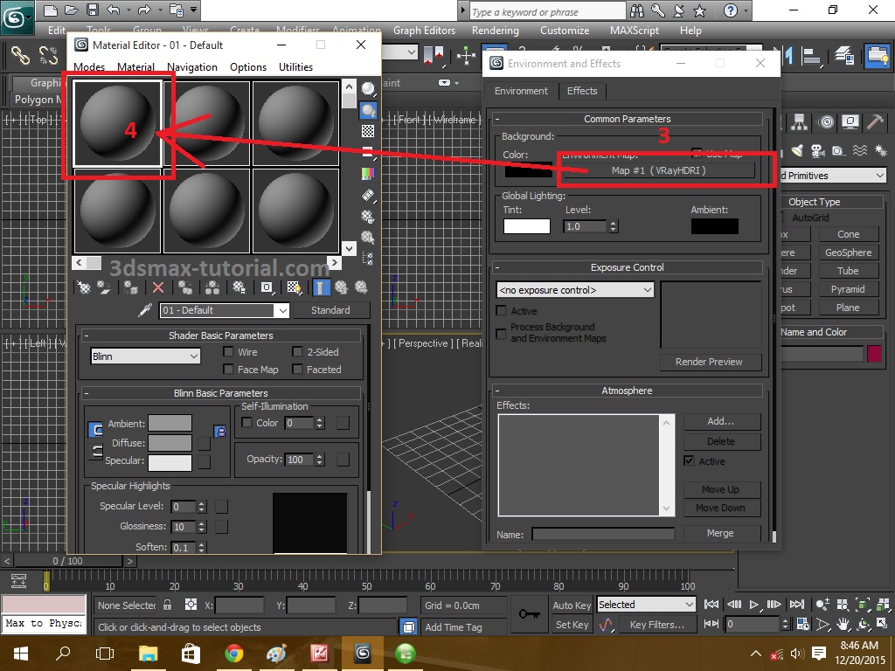Click Atmosphere Add... button
Viewport: 895px width, 671px height.
(720, 421)
